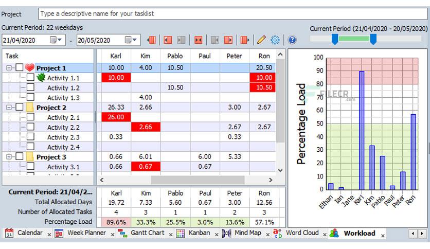430x249 pixels.
Task: Click the greyed move-start-later icon
Action: pos(181,40)
